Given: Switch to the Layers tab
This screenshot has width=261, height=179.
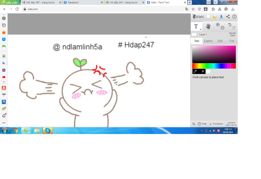Looking at the screenshot, I should (208, 41).
